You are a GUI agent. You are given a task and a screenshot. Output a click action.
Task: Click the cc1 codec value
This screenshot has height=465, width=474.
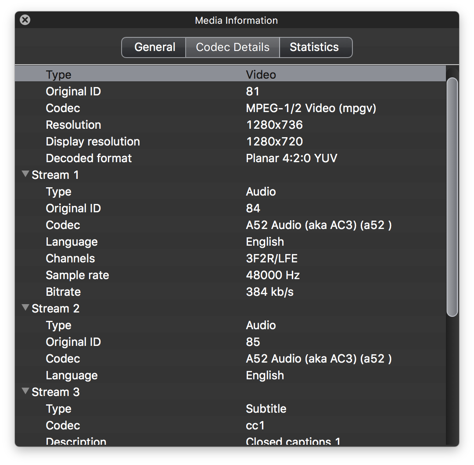255,425
